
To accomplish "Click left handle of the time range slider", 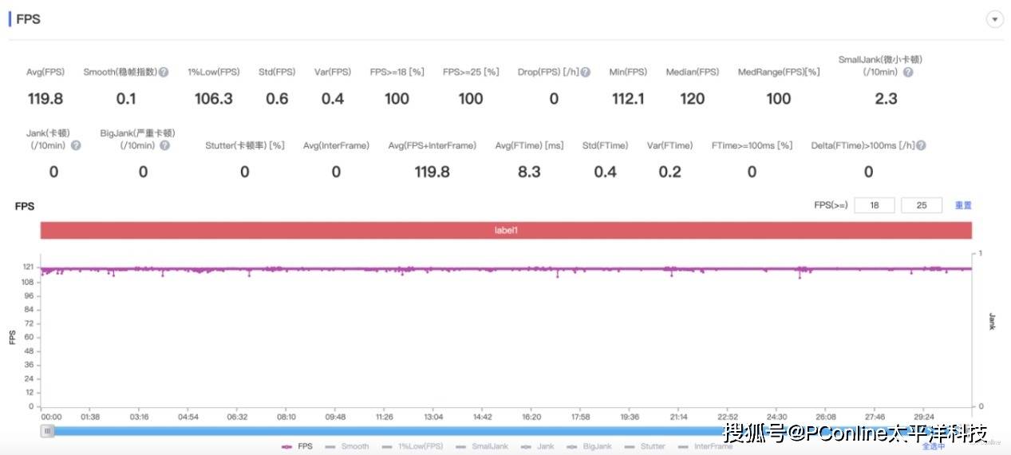I will [x=48, y=432].
